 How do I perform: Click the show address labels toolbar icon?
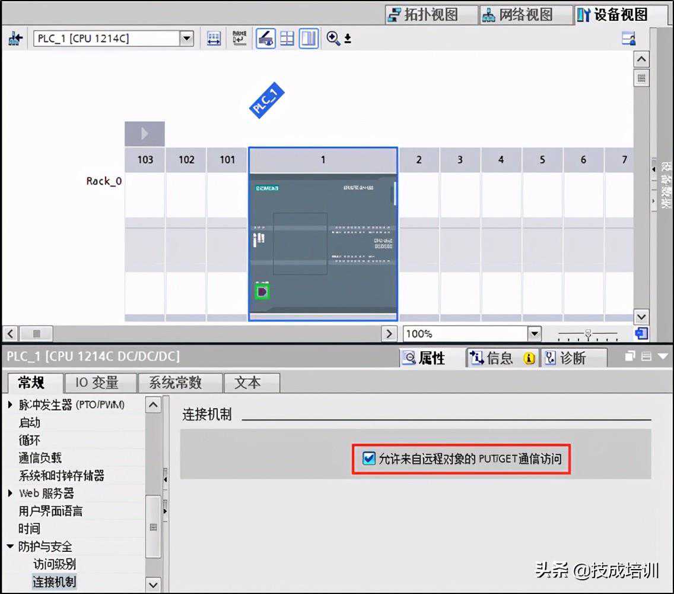[x=240, y=39]
